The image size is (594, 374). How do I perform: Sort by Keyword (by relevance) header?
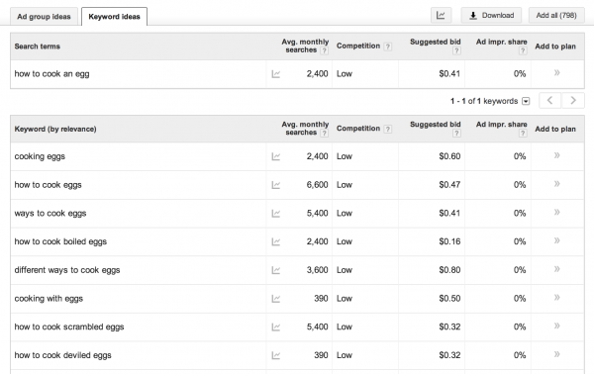[55, 129]
